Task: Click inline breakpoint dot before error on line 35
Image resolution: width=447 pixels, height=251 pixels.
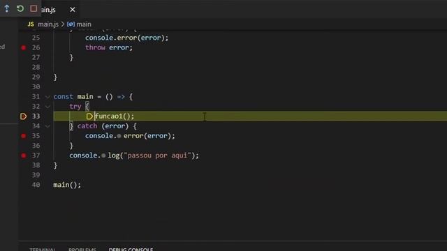Action: (119, 136)
